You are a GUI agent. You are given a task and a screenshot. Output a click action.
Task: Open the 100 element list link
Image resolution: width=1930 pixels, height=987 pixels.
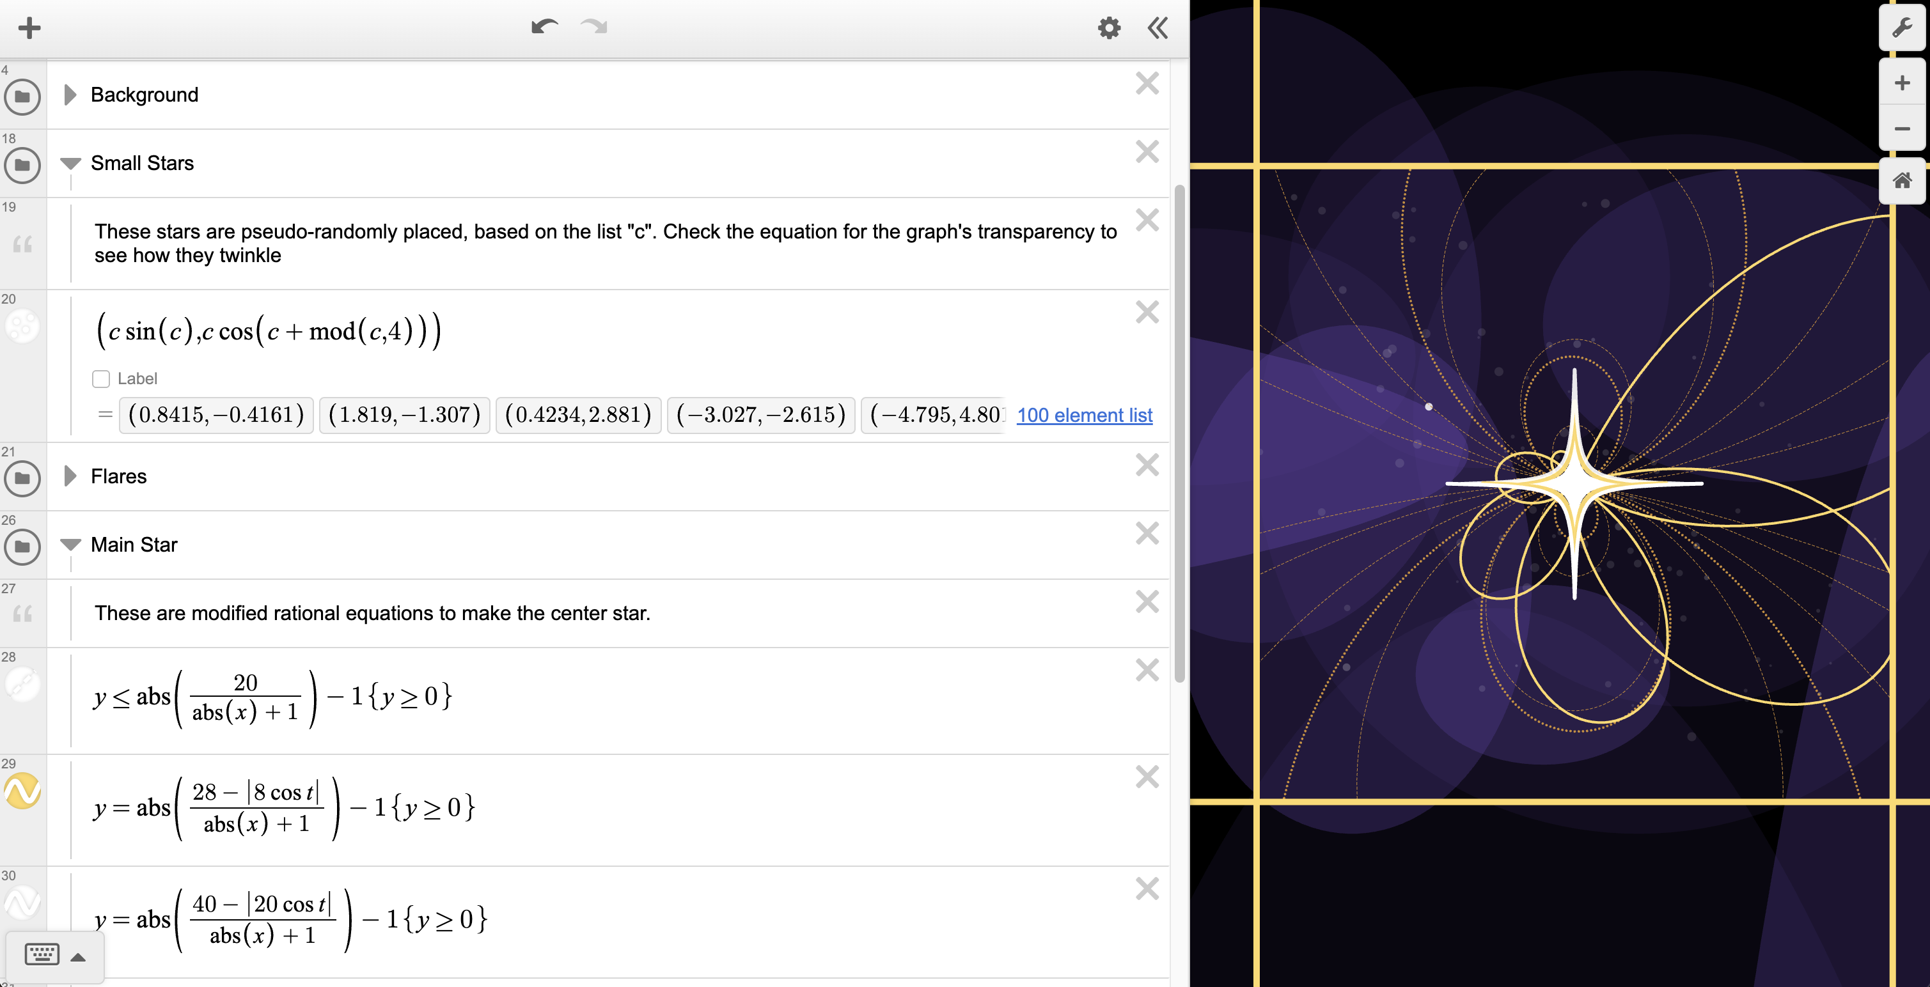pyautogui.click(x=1083, y=415)
